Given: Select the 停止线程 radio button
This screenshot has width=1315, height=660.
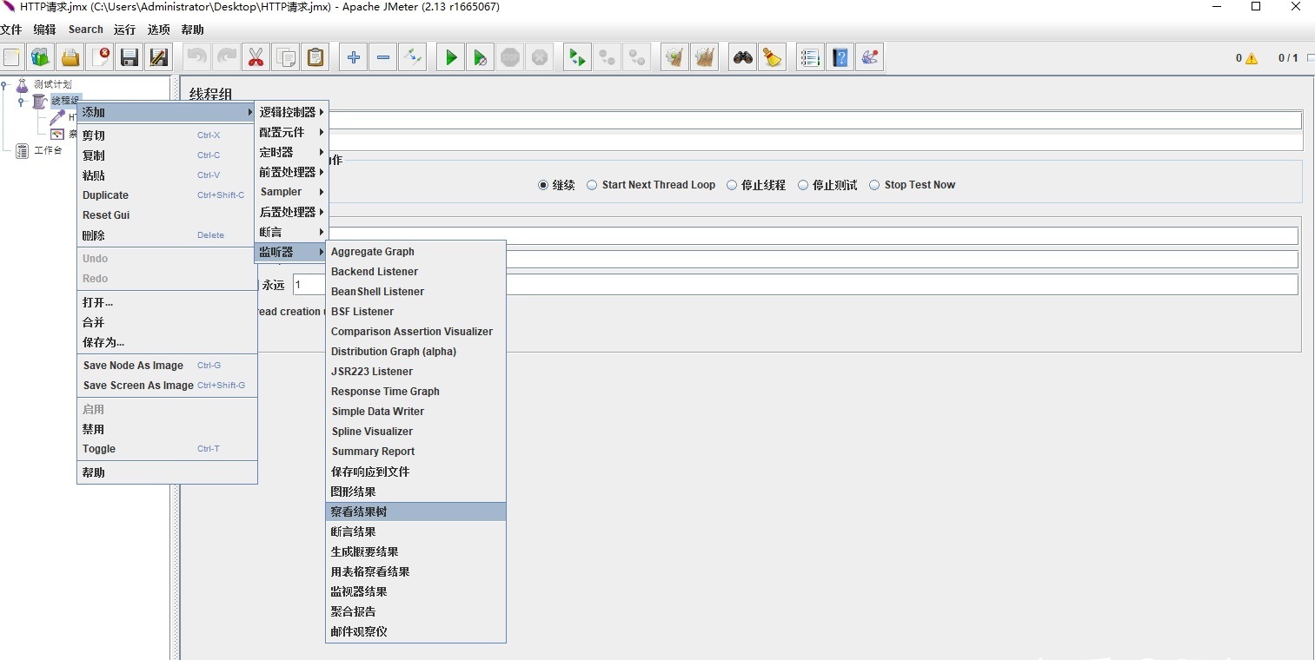Looking at the screenshot, I should pos(732,185).
